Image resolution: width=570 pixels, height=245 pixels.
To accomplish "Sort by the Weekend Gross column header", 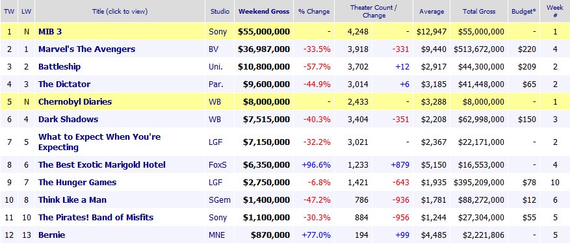I will click(x=264, y=11).
